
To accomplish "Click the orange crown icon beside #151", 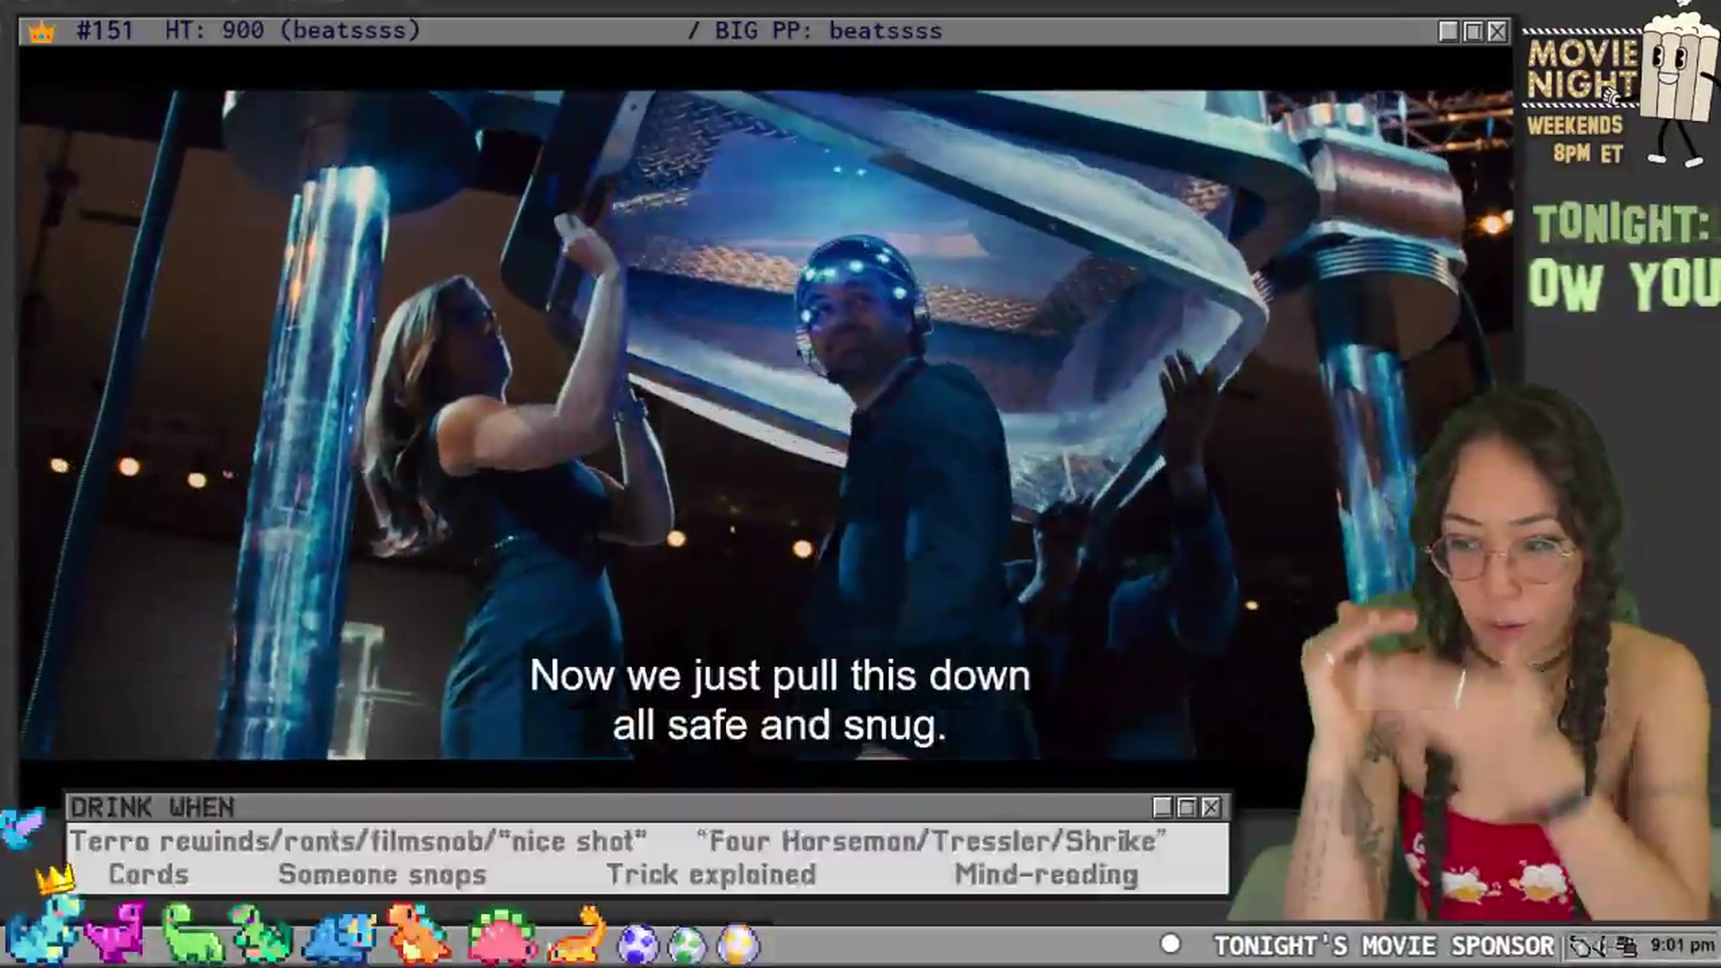I will click(x=41, y=32).
